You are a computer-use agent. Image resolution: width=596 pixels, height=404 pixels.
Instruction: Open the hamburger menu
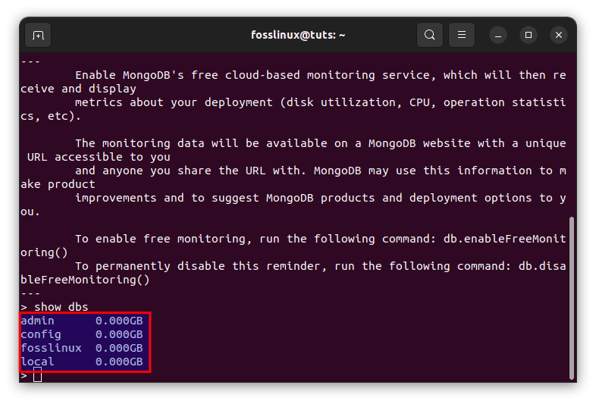[462, 35]
